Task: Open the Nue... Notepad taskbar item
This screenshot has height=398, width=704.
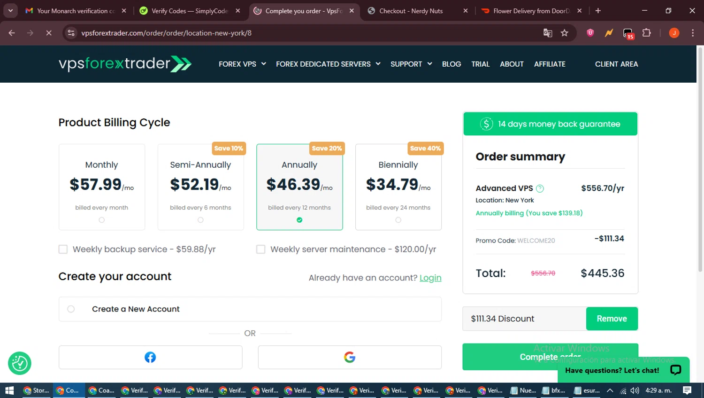Action: (523, 390)
